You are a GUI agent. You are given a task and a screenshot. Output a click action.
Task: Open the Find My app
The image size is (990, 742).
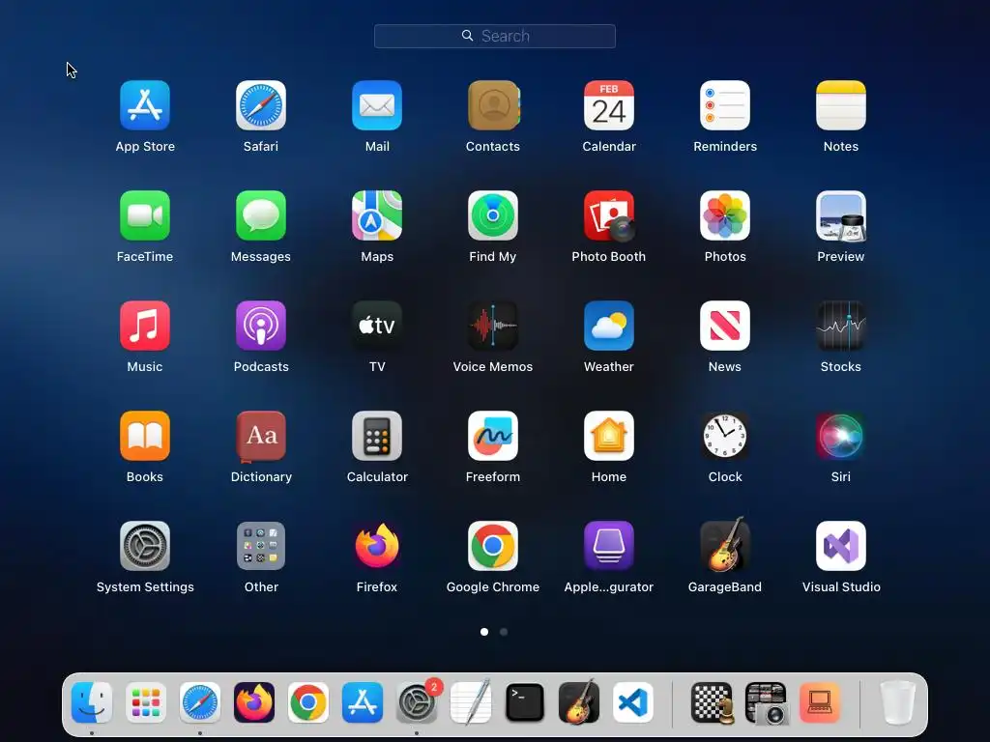tap(493, 215)
